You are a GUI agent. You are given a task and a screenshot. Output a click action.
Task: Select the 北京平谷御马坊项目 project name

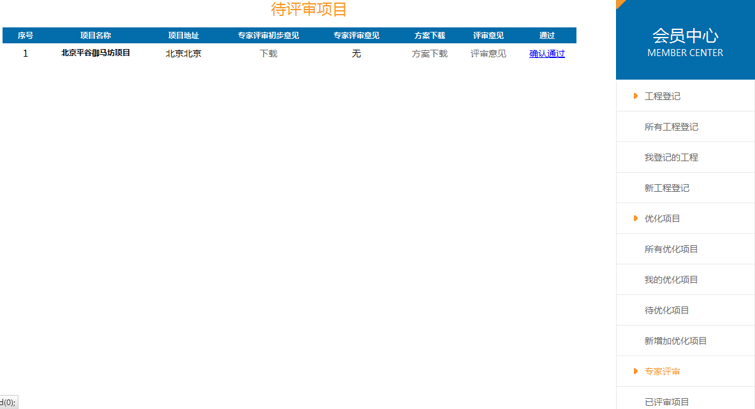[95, 54]
